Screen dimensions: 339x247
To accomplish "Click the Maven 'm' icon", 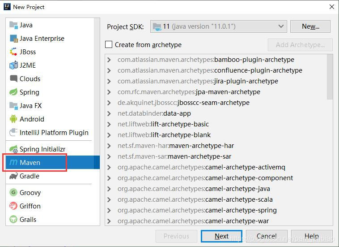I will (13, 162).
